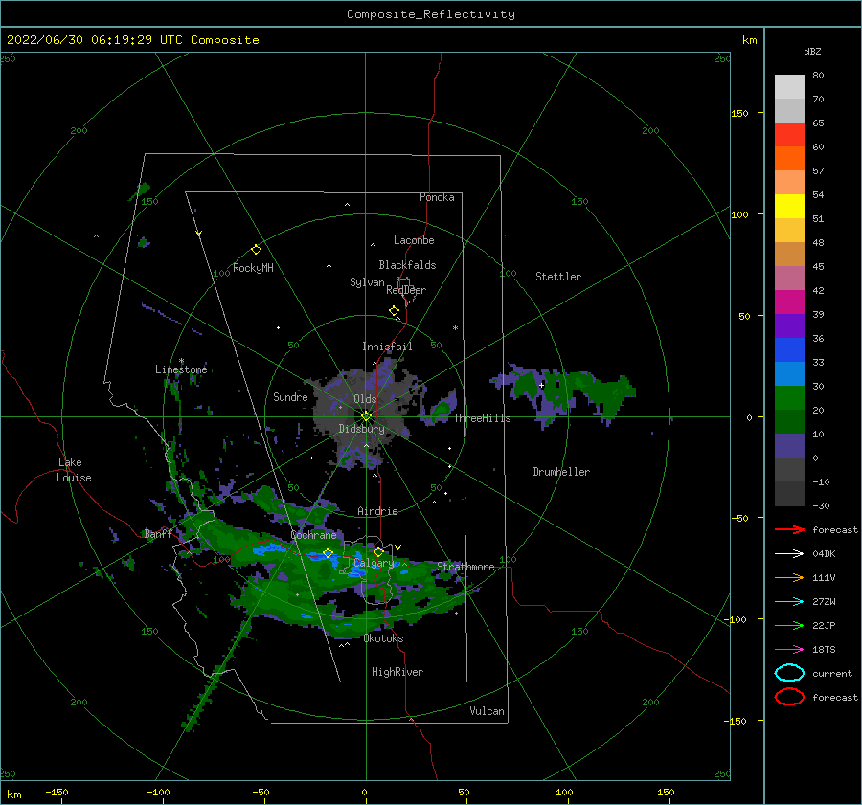Click the Blackfalds town label
Viewport: 862px width, 805px height.
[407, 265]
